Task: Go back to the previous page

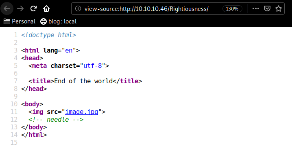Action: click(7, 8)
